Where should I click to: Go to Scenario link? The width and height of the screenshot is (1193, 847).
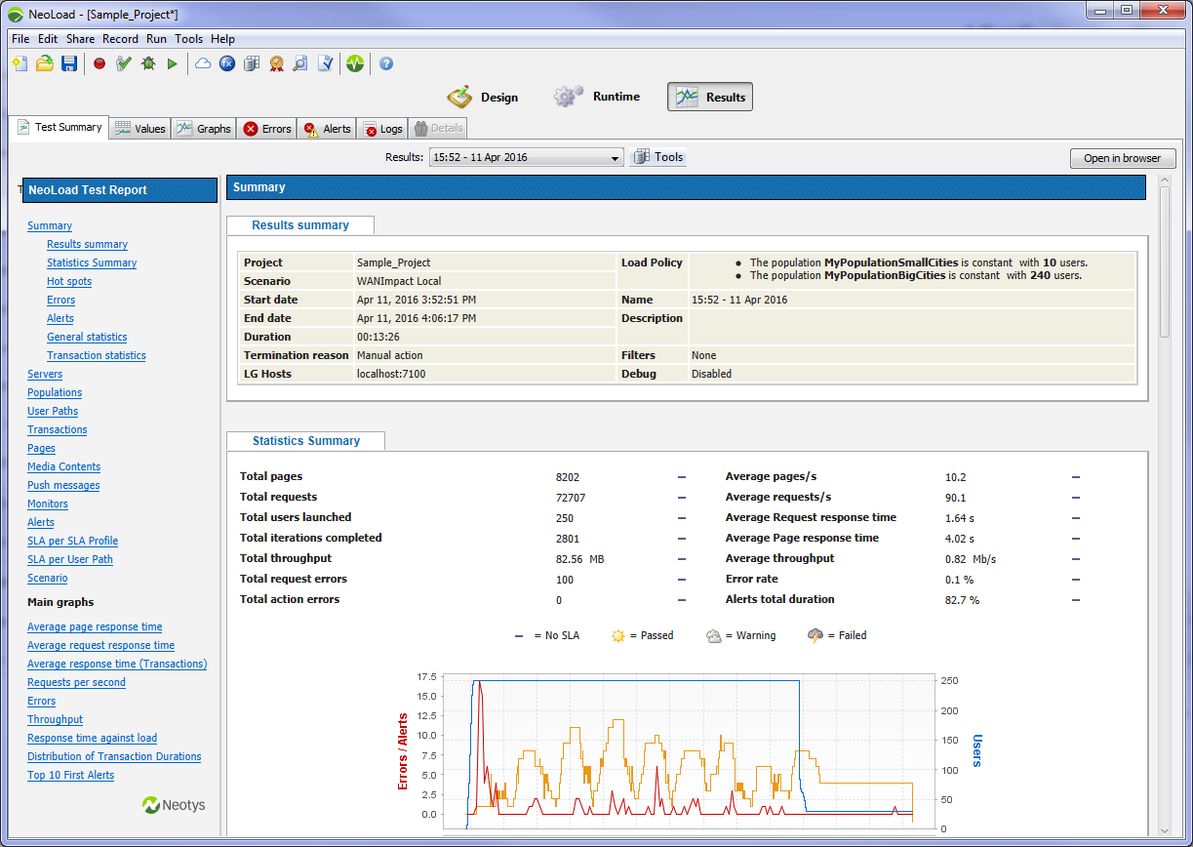coord(48,578)
